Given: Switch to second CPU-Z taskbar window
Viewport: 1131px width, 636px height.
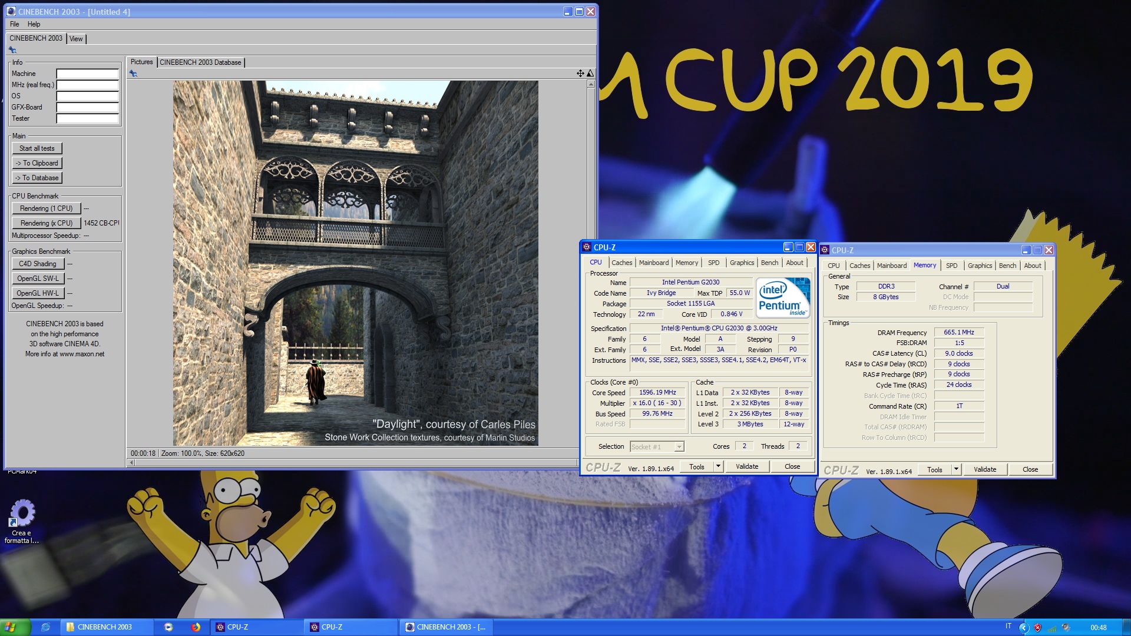Looking at the screenshot, I should click(x=351, y=627).
